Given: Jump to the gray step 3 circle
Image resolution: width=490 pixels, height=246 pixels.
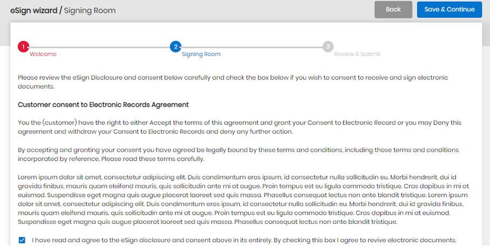Looking at the screenshot, I should [328, 47].
